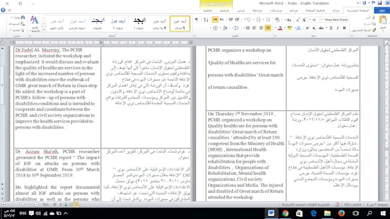390x219 pixels.
Task: Open the Paragraph dialog launcher
Action: 194,36
